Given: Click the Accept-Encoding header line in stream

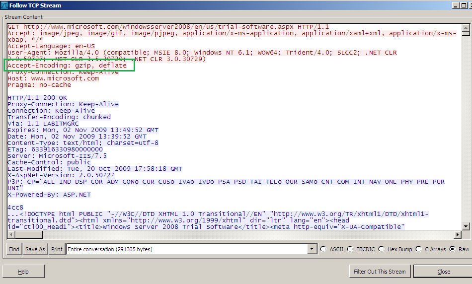Looking at the screenshot, I should (67, 66).
